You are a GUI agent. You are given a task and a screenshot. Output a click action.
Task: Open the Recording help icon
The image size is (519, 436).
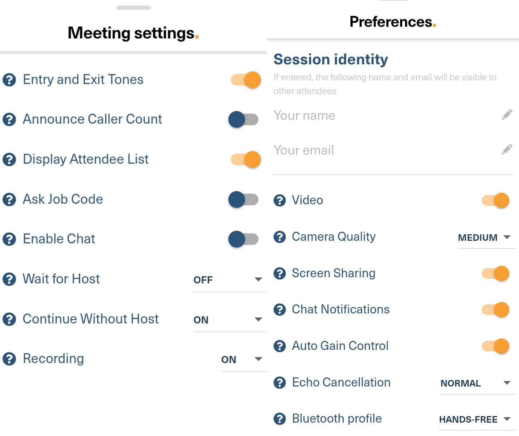[x=9, y=359]
